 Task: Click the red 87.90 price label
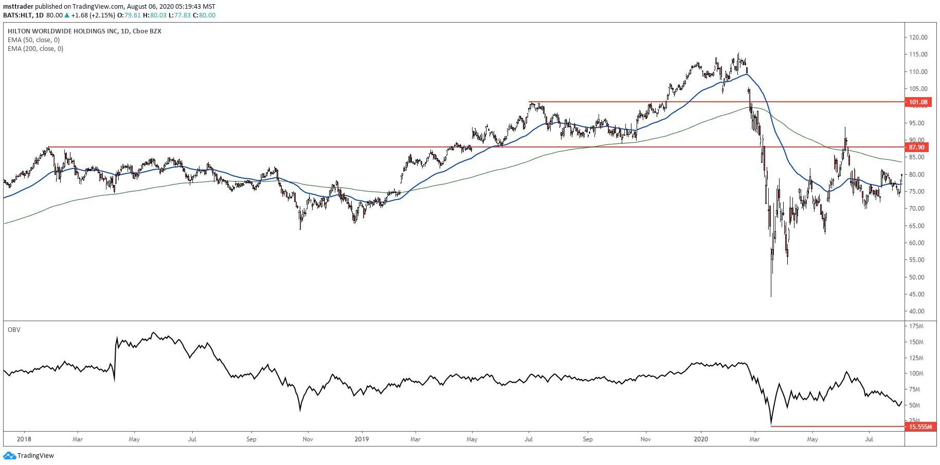coord(917,147)
